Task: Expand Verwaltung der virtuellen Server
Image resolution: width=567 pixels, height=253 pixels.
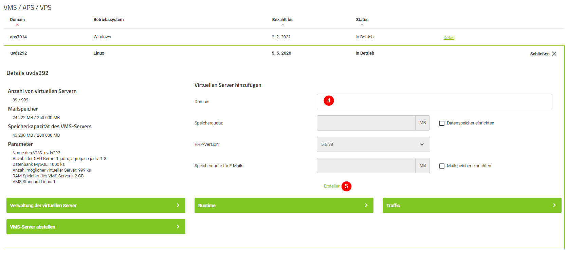Action: pos(96,205)
